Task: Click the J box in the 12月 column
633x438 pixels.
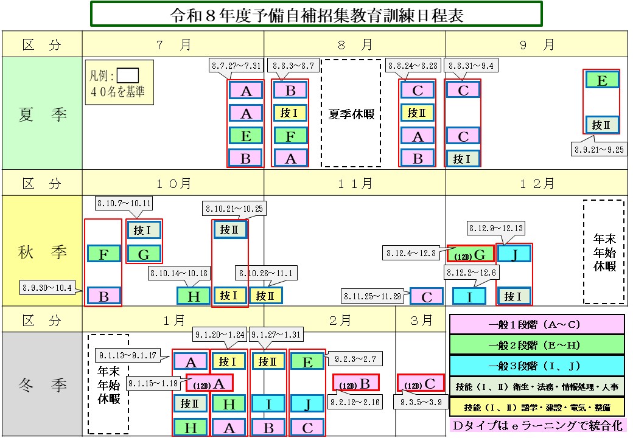Action: click(514, 254)
